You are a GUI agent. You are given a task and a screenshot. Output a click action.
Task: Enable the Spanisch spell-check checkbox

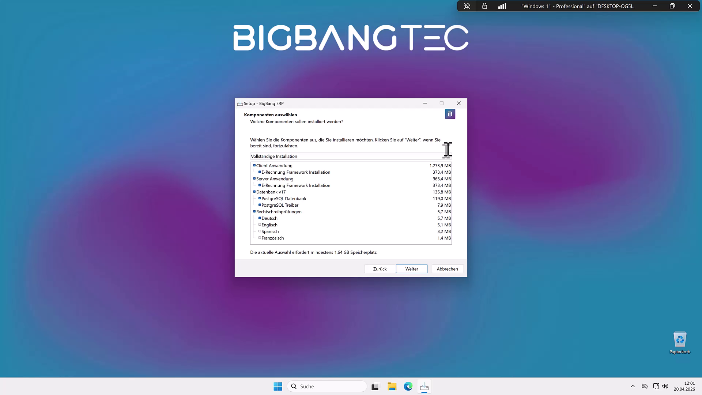[260, 231]
